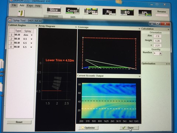Open the Rig tool icon
177x133 pixels.
(109, 12)
